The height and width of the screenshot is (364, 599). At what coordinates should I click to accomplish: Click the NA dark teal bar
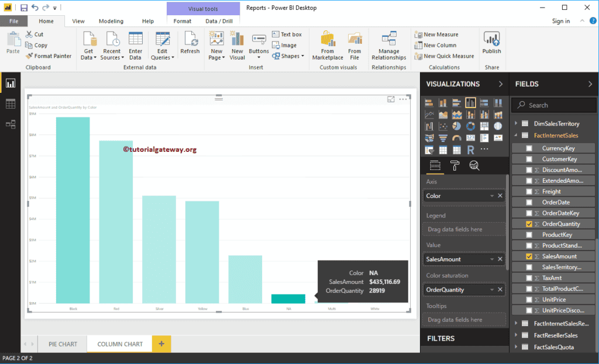288,299
